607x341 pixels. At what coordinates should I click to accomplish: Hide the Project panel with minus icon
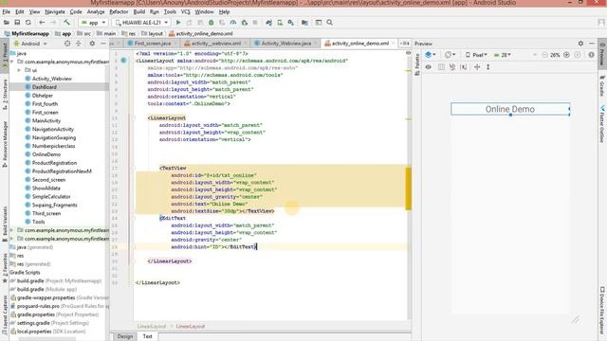(x=103, y=44)
